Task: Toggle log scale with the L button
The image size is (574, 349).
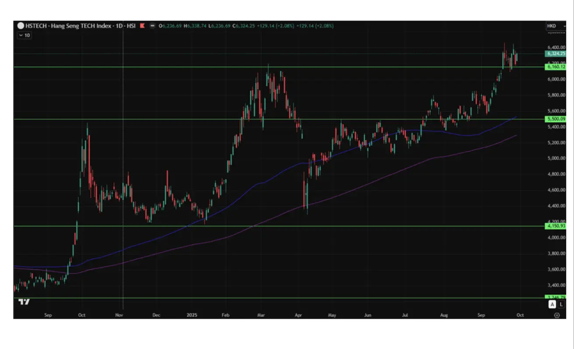Action: pos(561,304)
